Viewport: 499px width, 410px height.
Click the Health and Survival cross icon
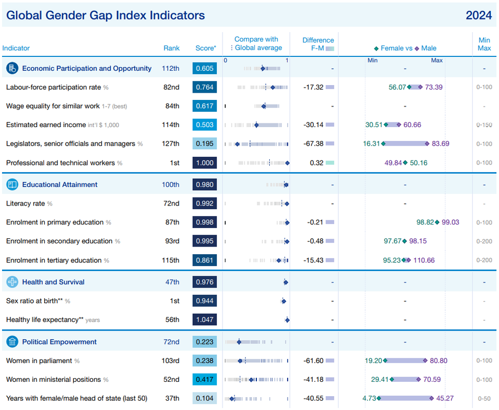tap(12, 282)
